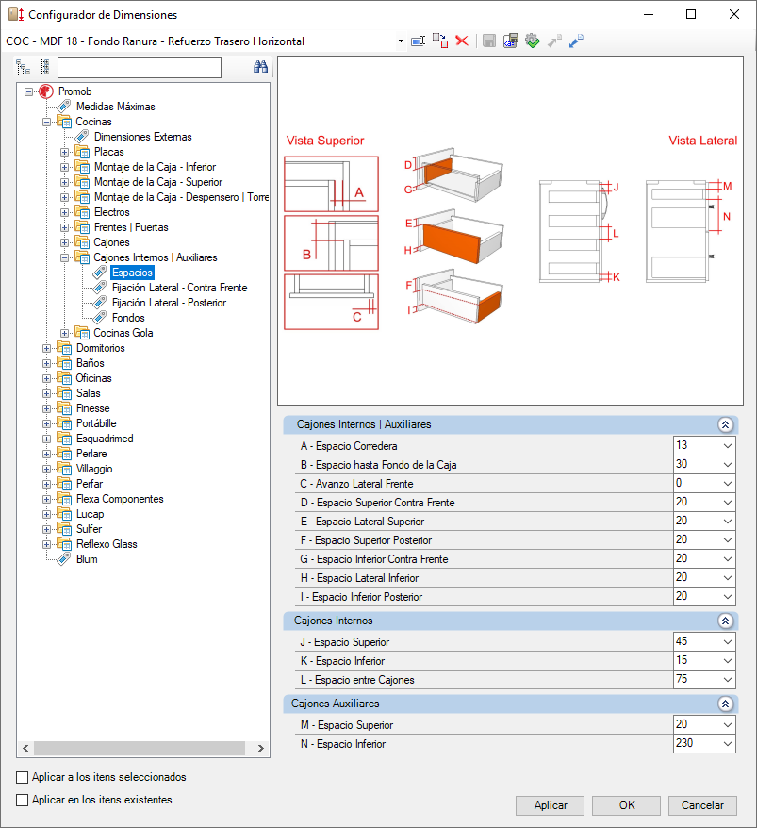Select Montaje de la Caja - Inferior
Screen dimensions: 757x828
tap(155, 167)
